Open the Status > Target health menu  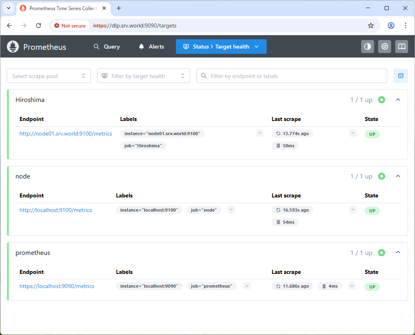coord(221,47)
